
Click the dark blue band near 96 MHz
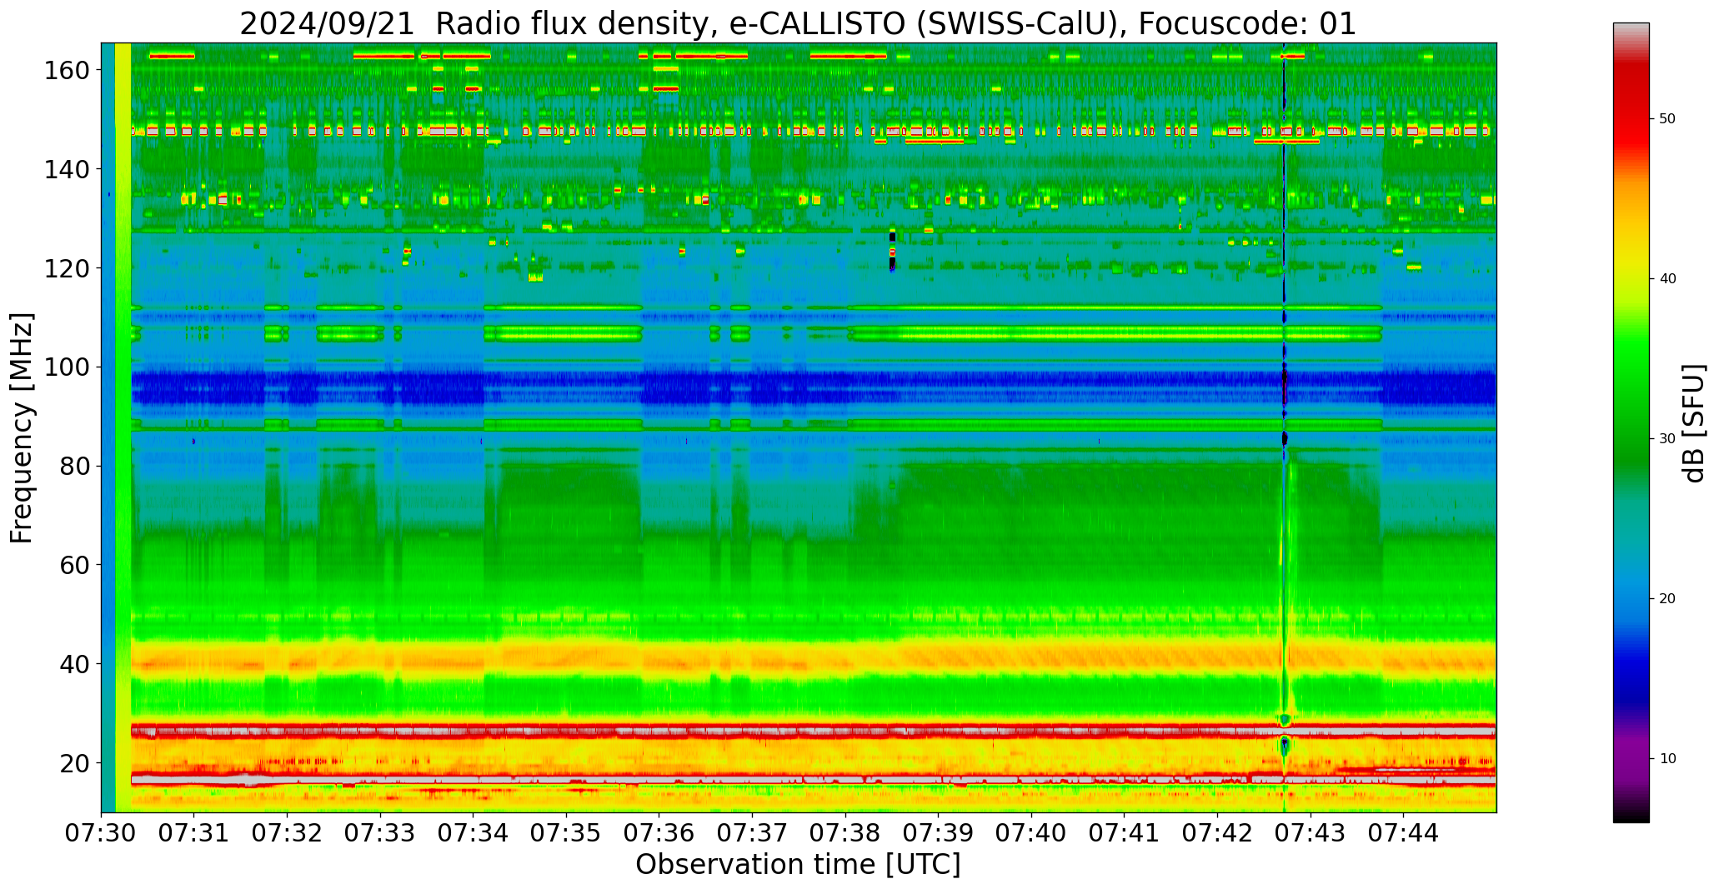(x=814, y=387)
